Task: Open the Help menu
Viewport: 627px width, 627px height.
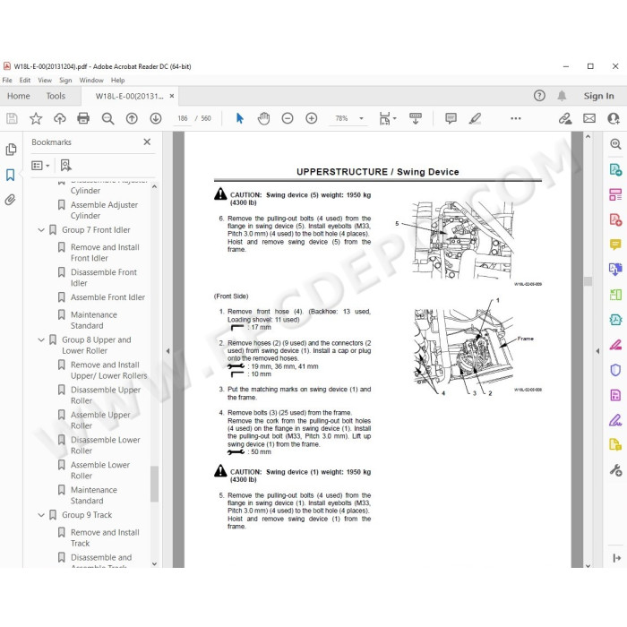Action: (118, 80)
